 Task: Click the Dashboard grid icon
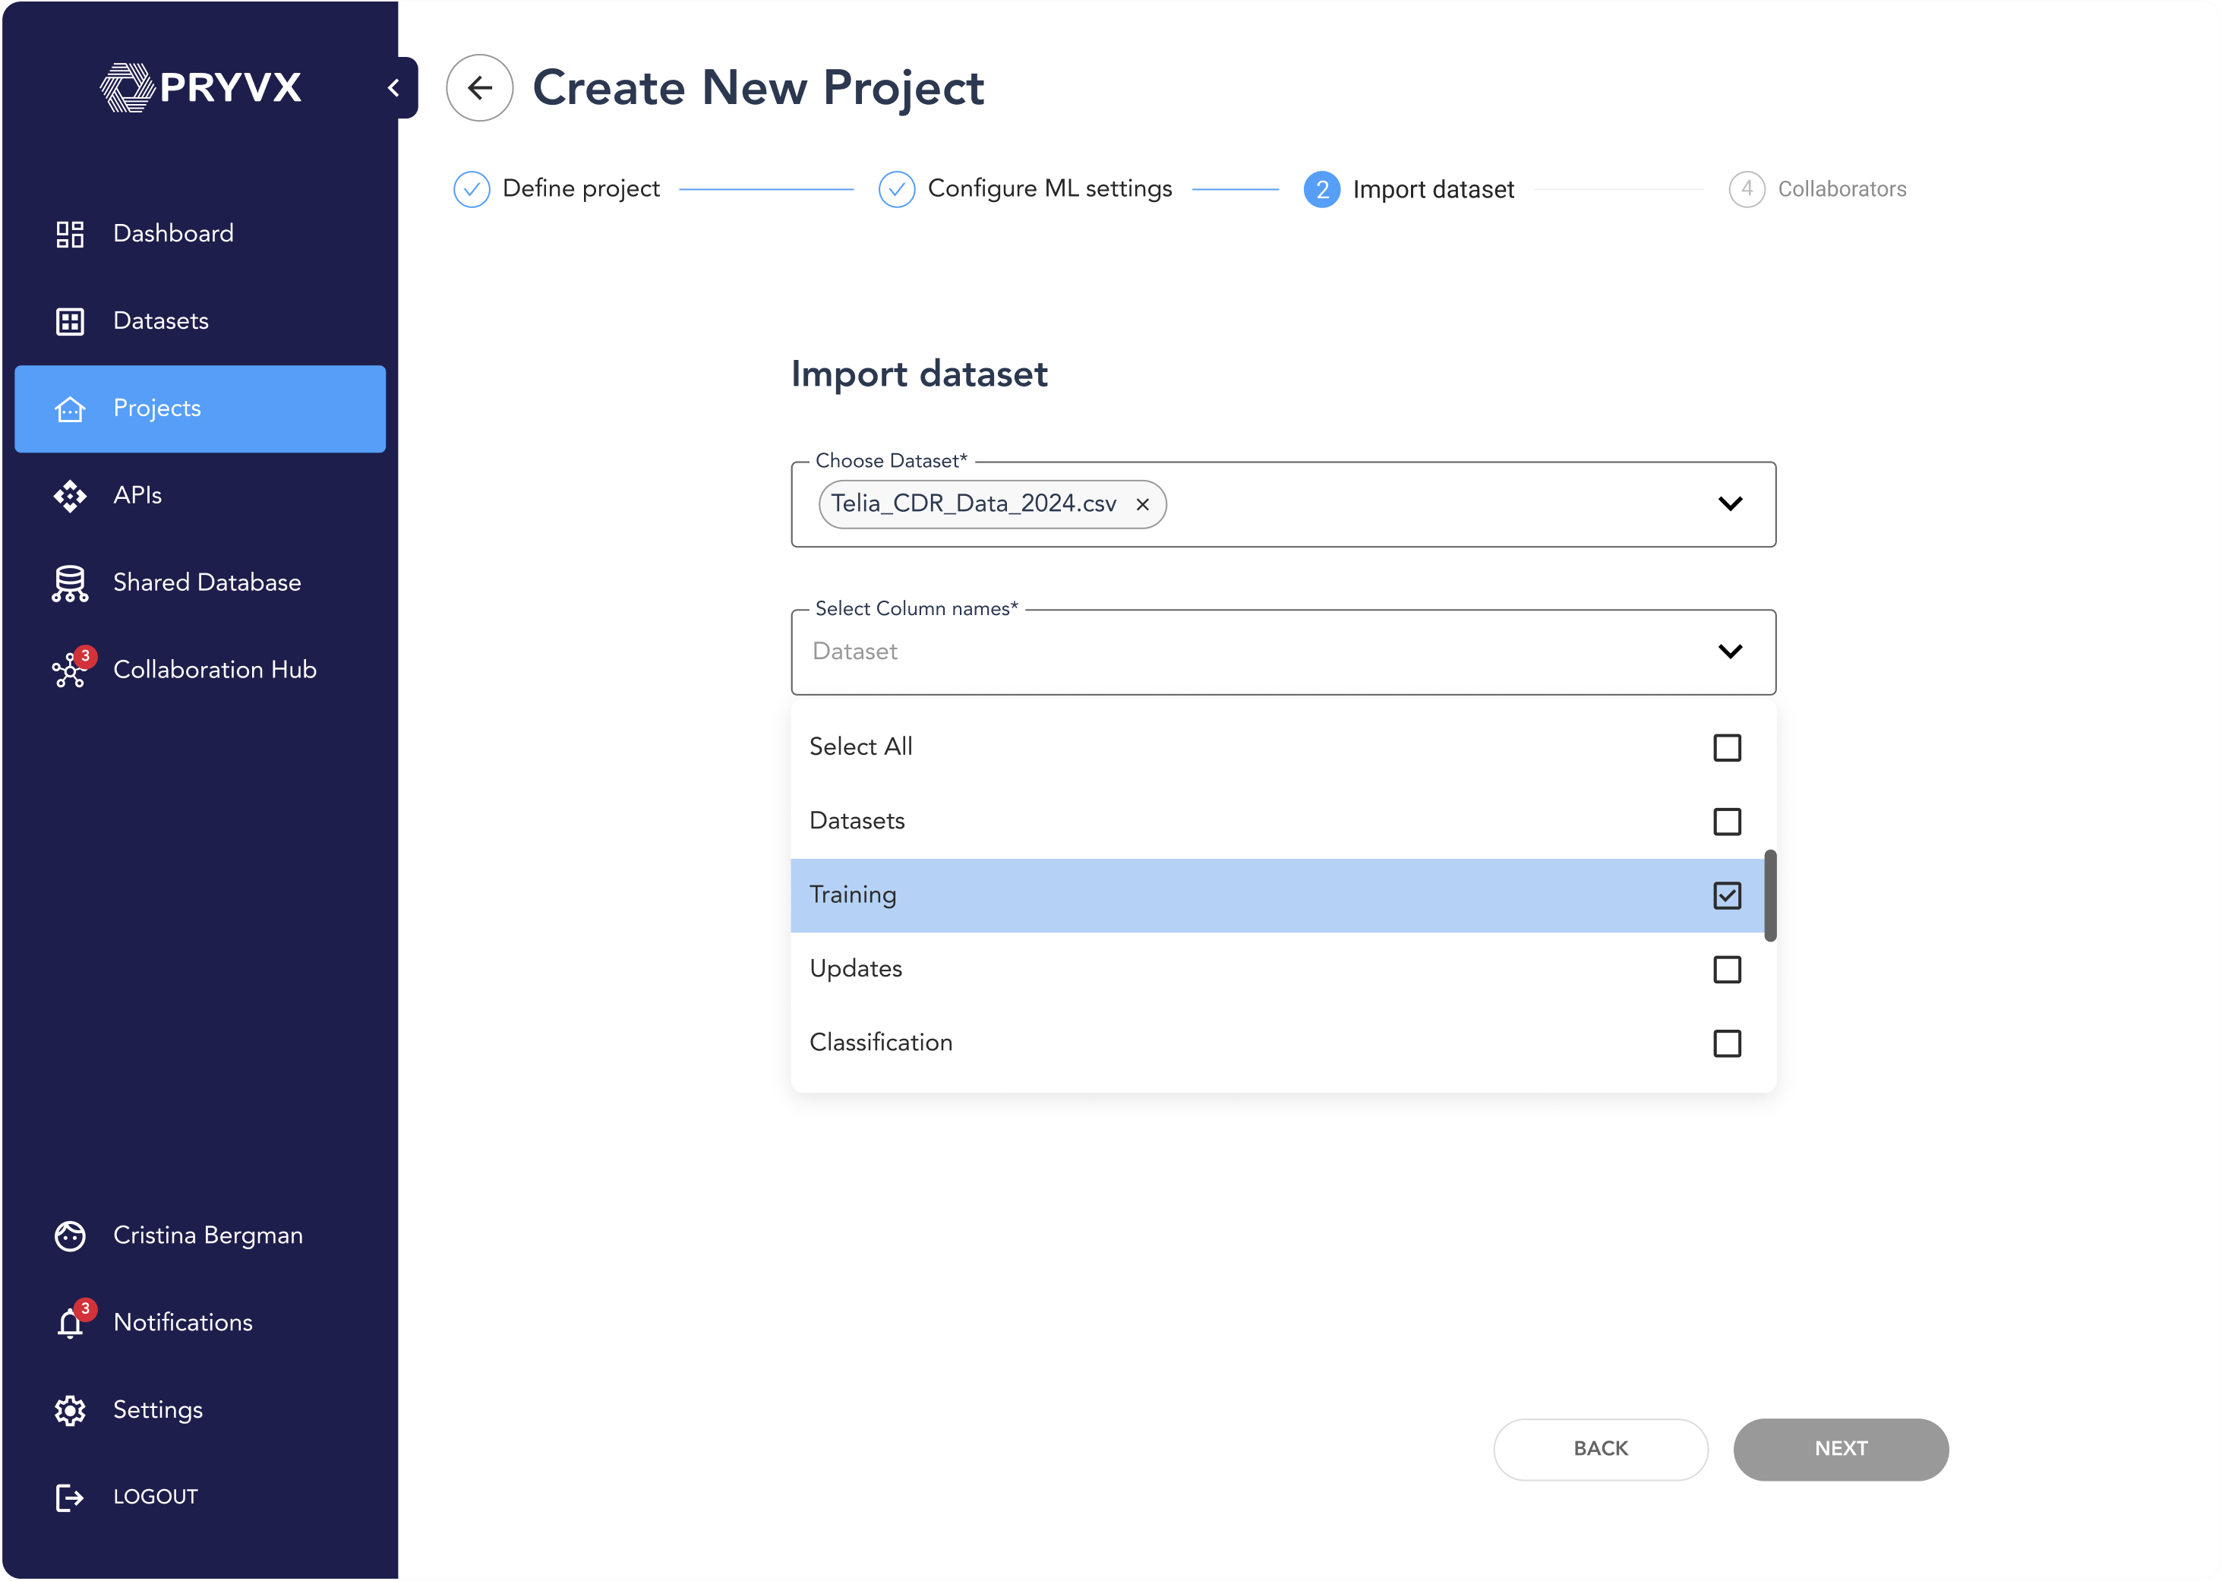click(x=70, y=234)
